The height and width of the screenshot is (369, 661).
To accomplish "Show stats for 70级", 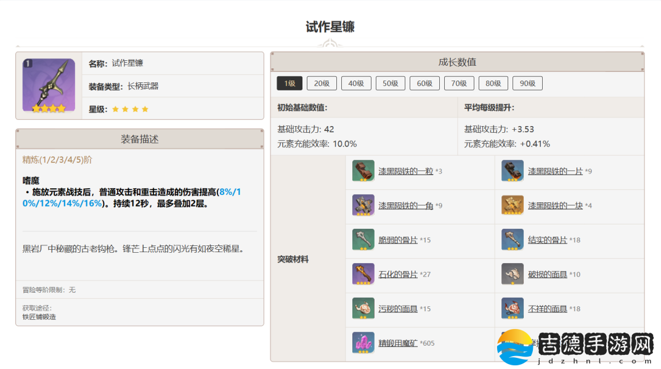I will tap(458, 84).
